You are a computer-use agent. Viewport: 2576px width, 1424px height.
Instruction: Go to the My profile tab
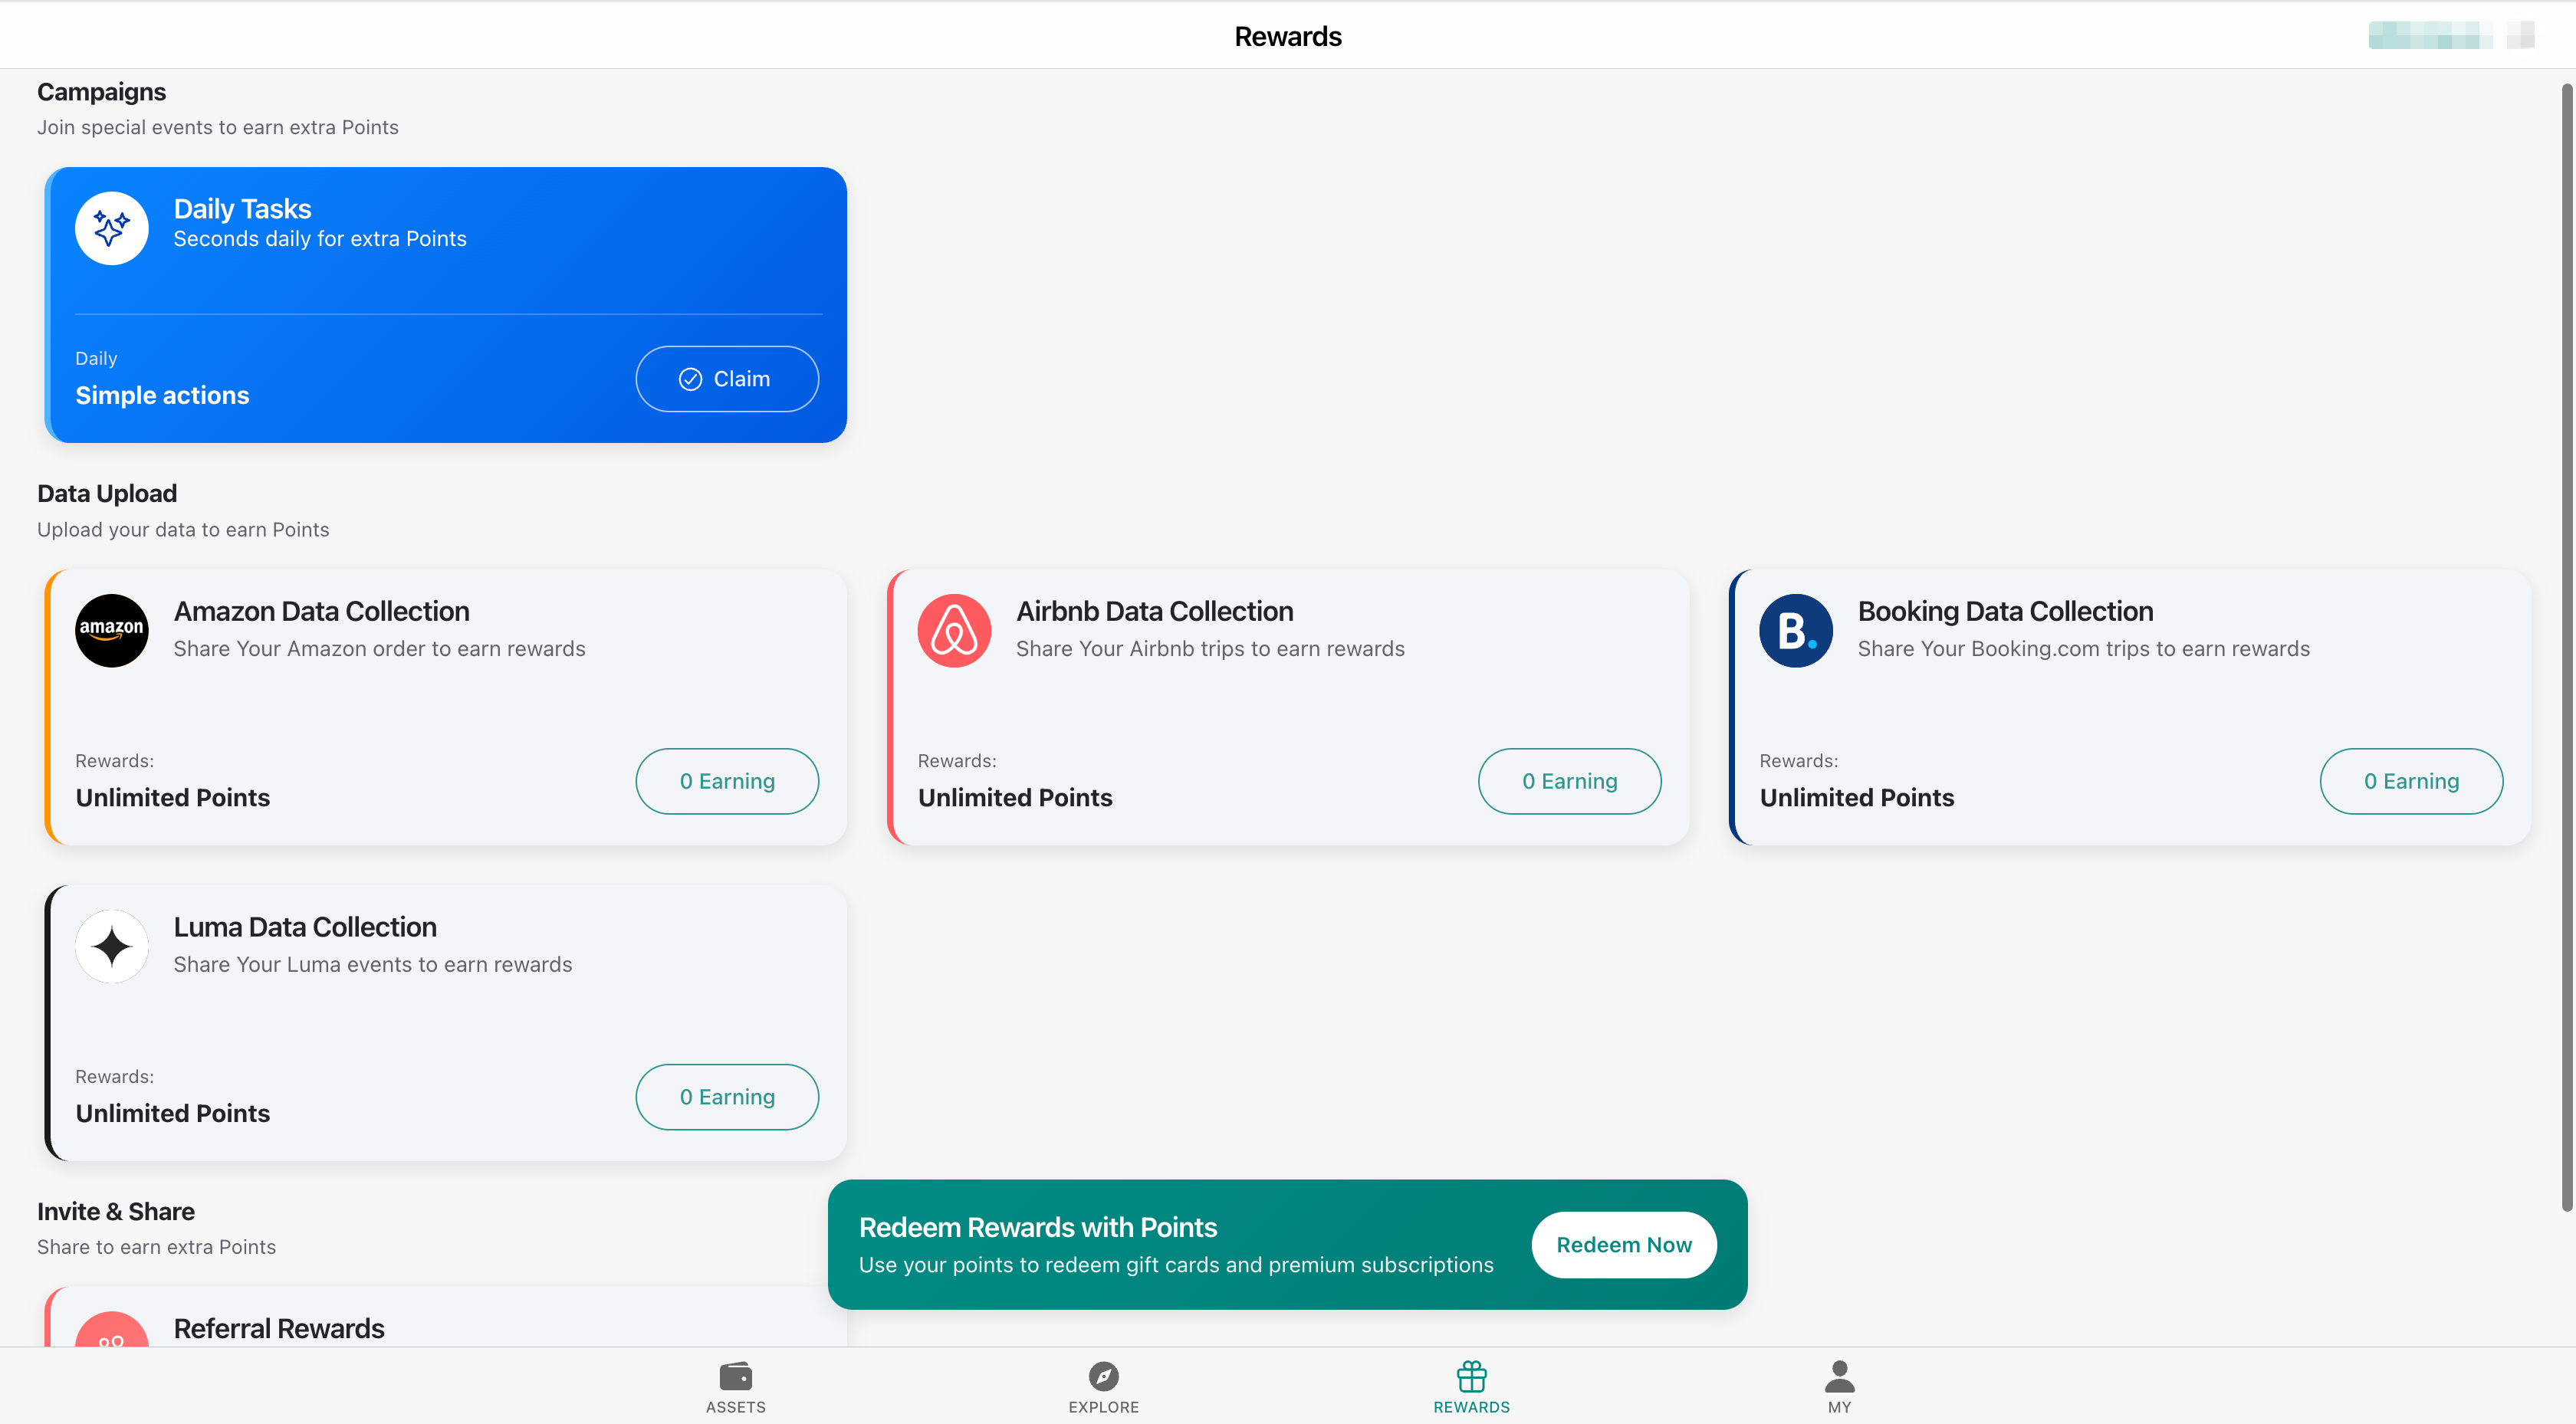(x=1839, y=1386)
